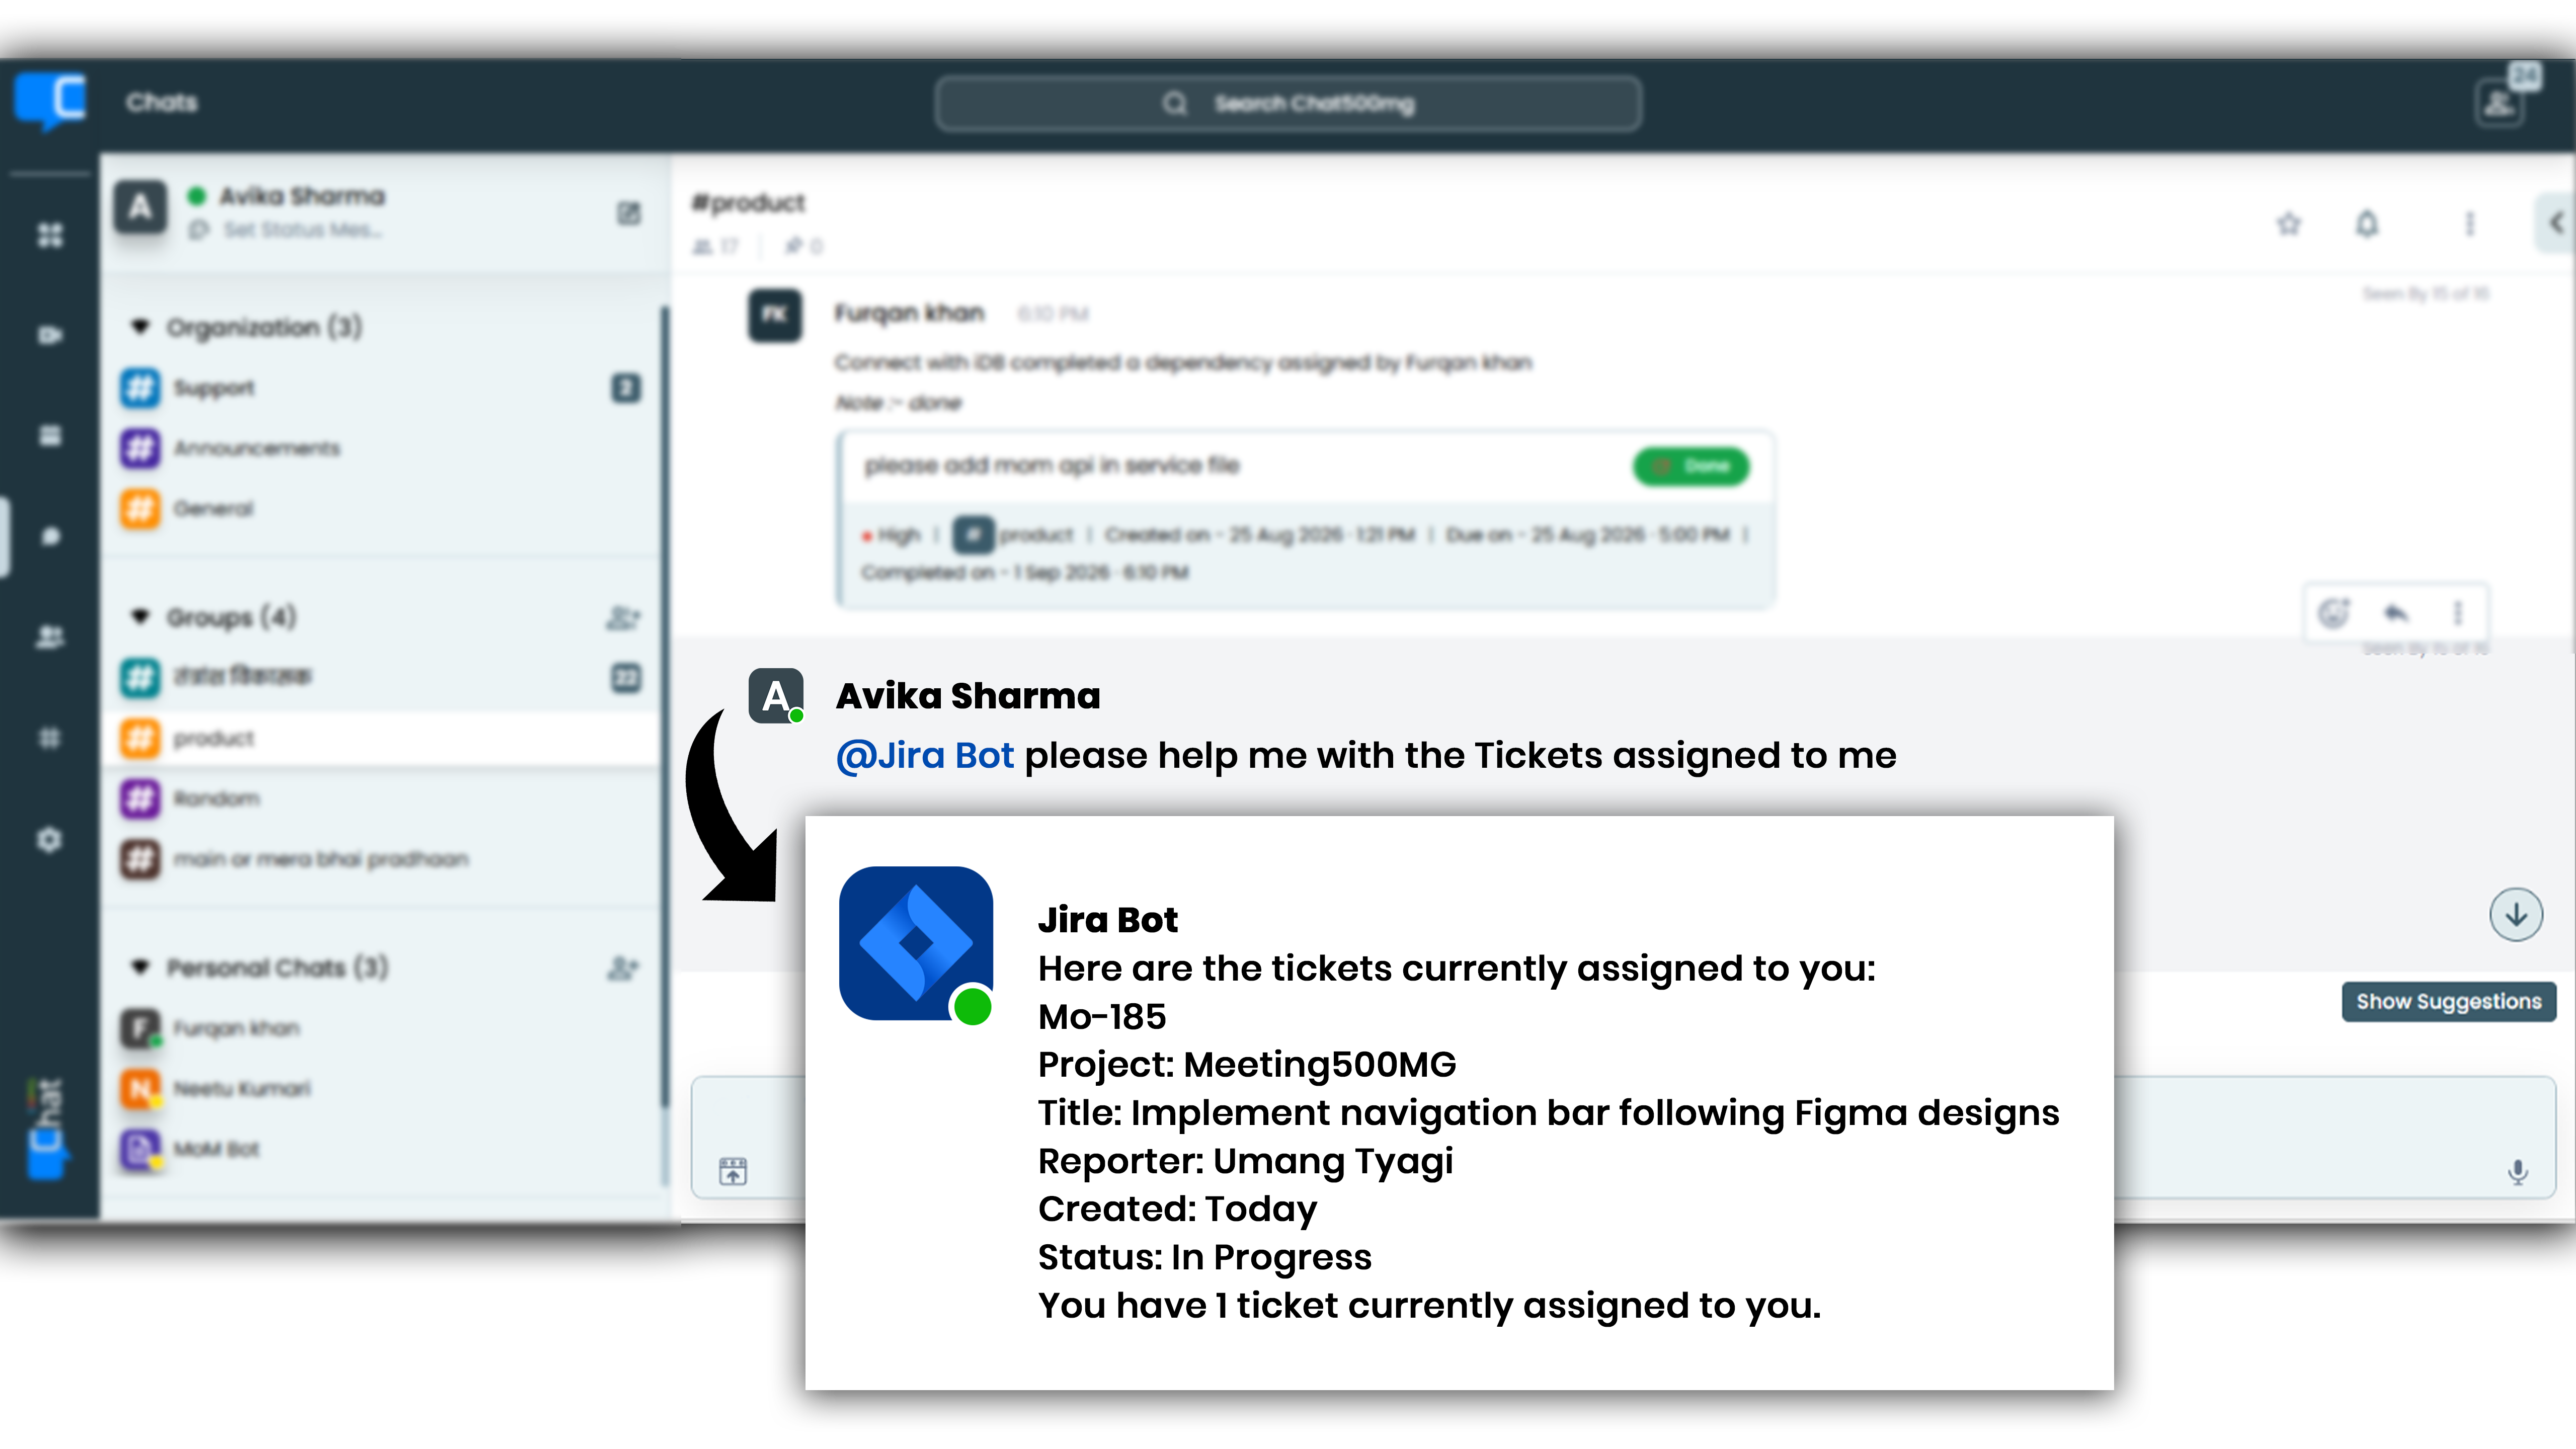Jump to latest message arrow button

[x=2516, y=914]
